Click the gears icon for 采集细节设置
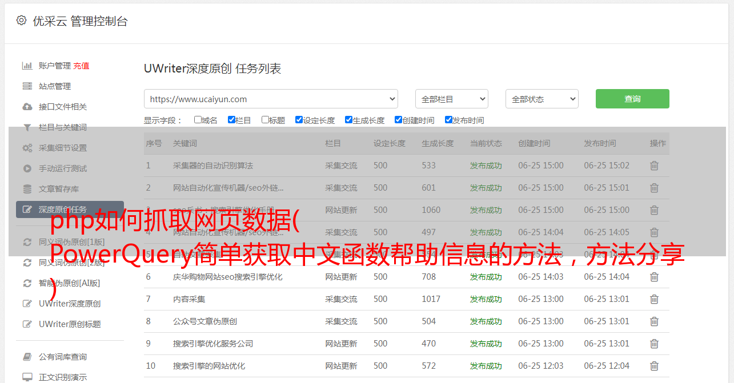Viewport: 734px width, 383px height. point(27,148)
